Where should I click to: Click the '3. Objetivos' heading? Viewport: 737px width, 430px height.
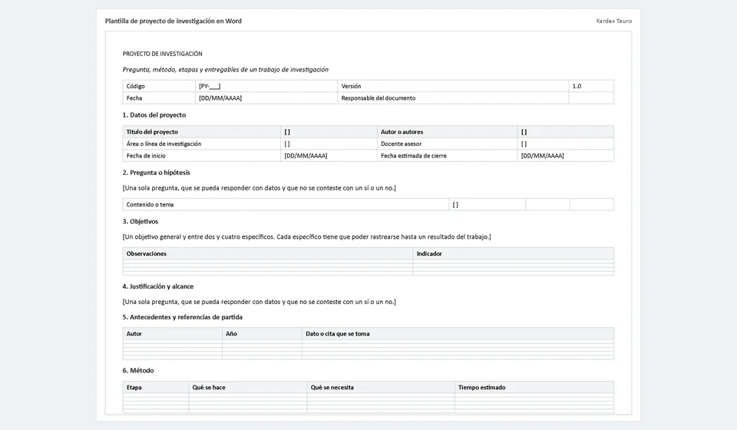[x=140, y=221]
